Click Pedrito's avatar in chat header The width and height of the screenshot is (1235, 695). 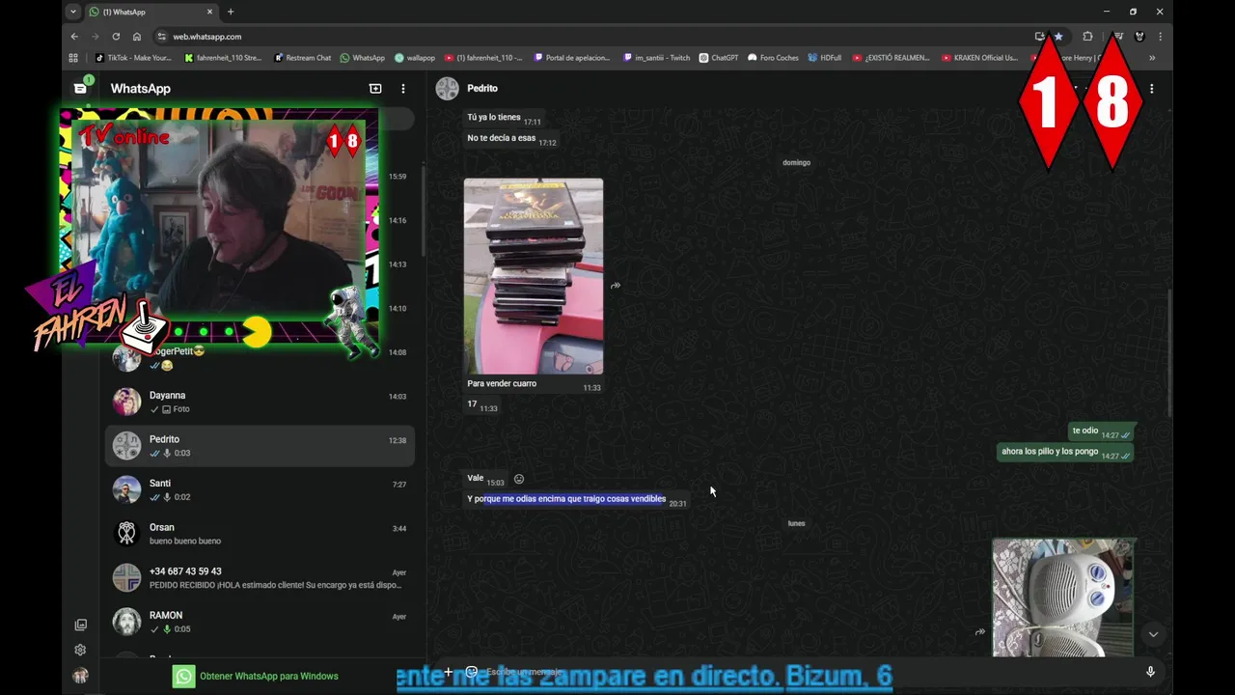[447, 88]
